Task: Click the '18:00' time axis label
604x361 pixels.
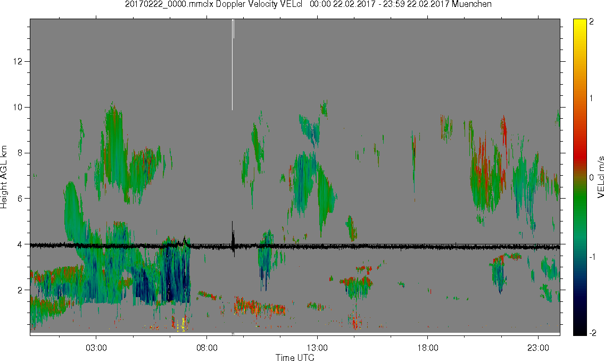Action: tap(428, 348)
